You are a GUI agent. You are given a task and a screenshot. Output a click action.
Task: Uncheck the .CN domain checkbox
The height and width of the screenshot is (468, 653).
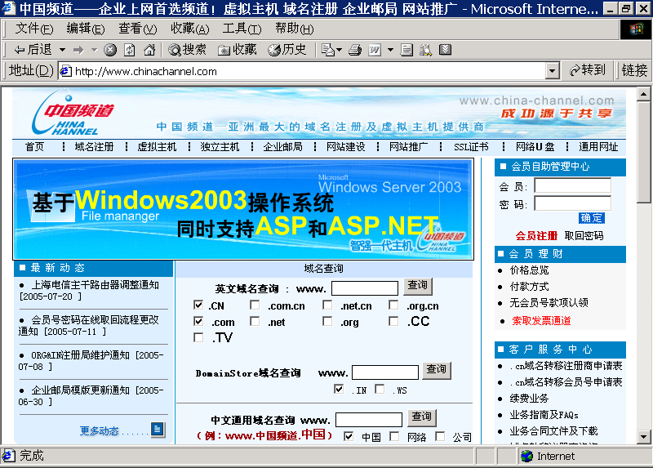(x=198, y=305)
